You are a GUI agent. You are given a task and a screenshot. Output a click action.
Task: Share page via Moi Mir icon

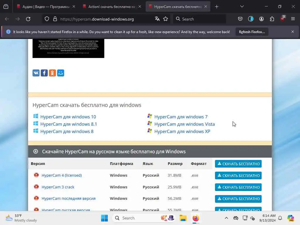(61, 73)
